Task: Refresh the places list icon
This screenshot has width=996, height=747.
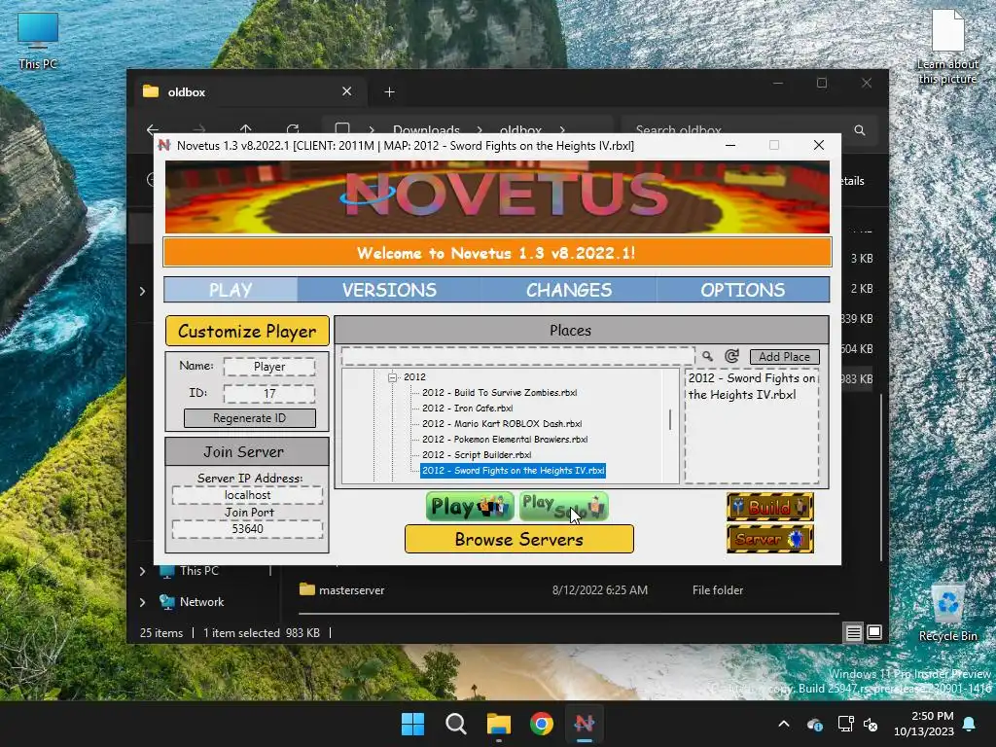Action: [731, 356]
